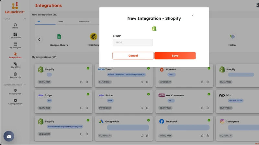
Task: Refresh the Hotmart integration
Action: [x=202, y=82]
